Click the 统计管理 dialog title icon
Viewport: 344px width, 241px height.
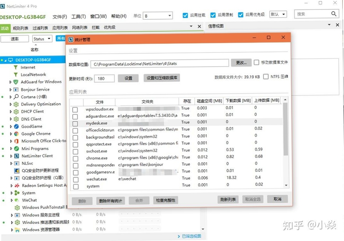[71, 40]
